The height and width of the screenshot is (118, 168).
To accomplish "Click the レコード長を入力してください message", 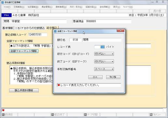I will [x=80, y=85].
